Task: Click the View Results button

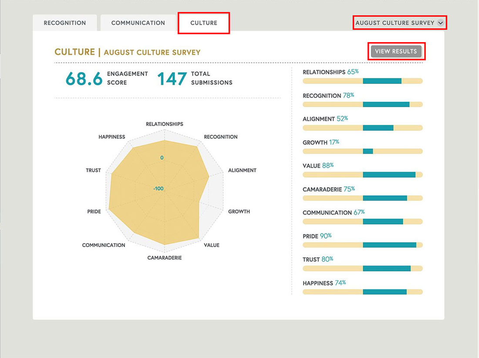Action: pyautogui.click(x=396, y=51)
